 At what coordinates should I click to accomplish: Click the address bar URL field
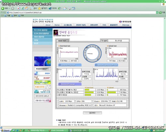click(81, 13)
